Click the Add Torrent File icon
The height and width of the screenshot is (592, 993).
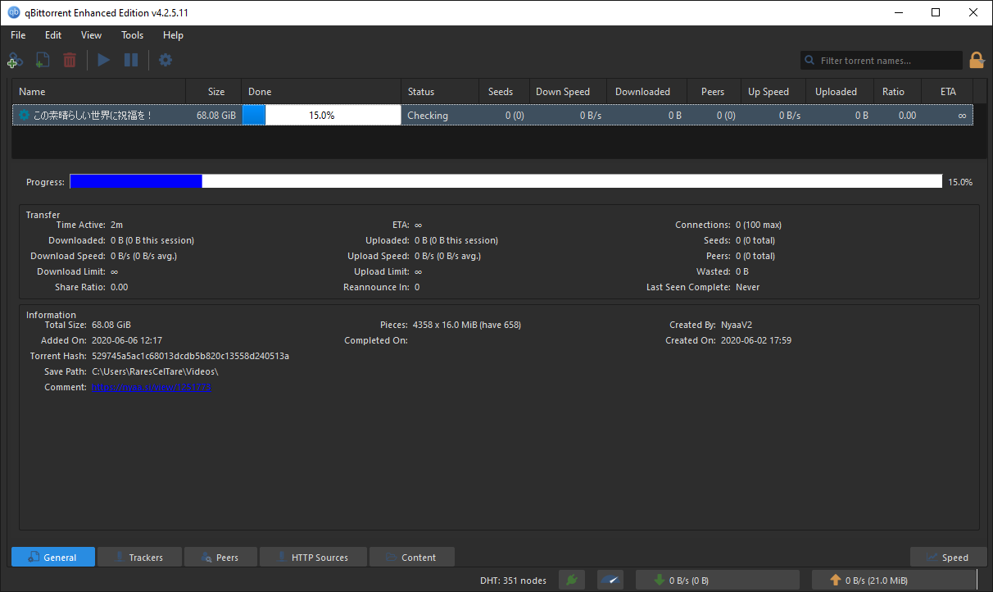coord(43,60)
